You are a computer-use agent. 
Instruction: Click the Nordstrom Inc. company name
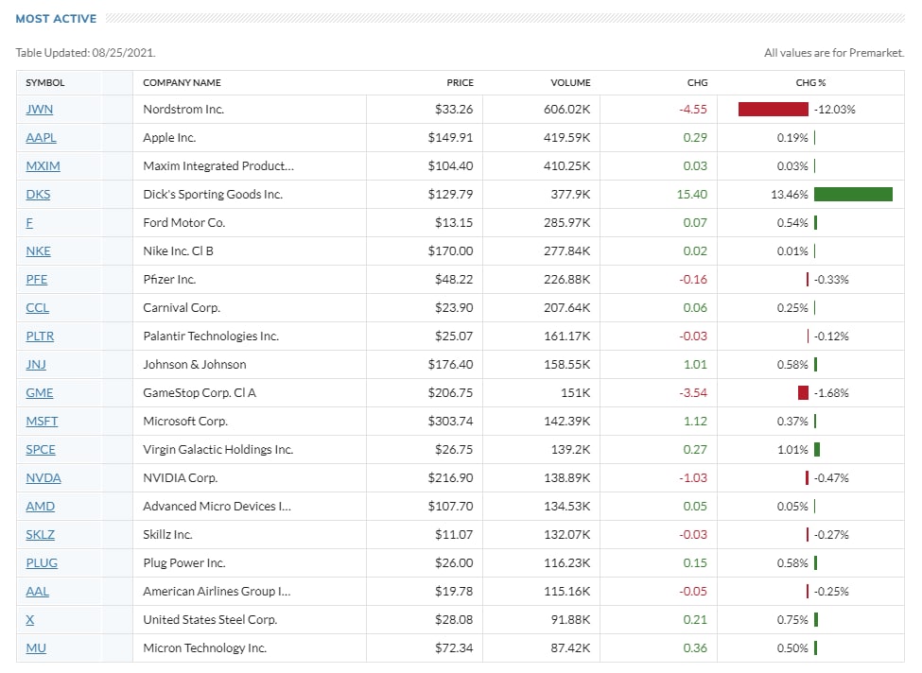(x=183, y=110)
